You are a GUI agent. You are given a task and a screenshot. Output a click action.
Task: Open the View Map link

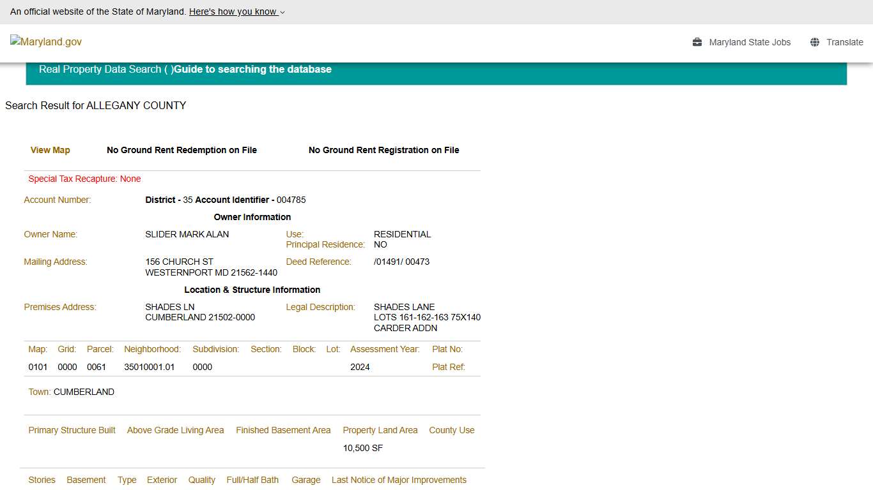click(x=50, y=150)
